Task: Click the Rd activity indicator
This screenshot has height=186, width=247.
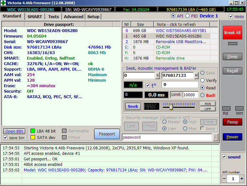Action: pyautogui.click(x=226, y=108)
